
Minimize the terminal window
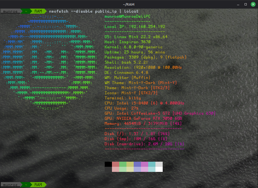coord(238,4)
